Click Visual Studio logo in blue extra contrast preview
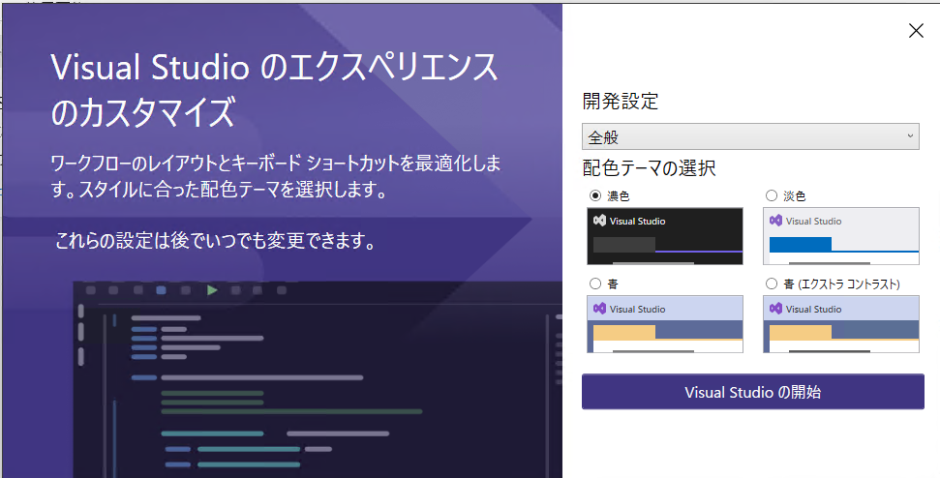This screenshot has width=940, height=478. coord(775,309)
